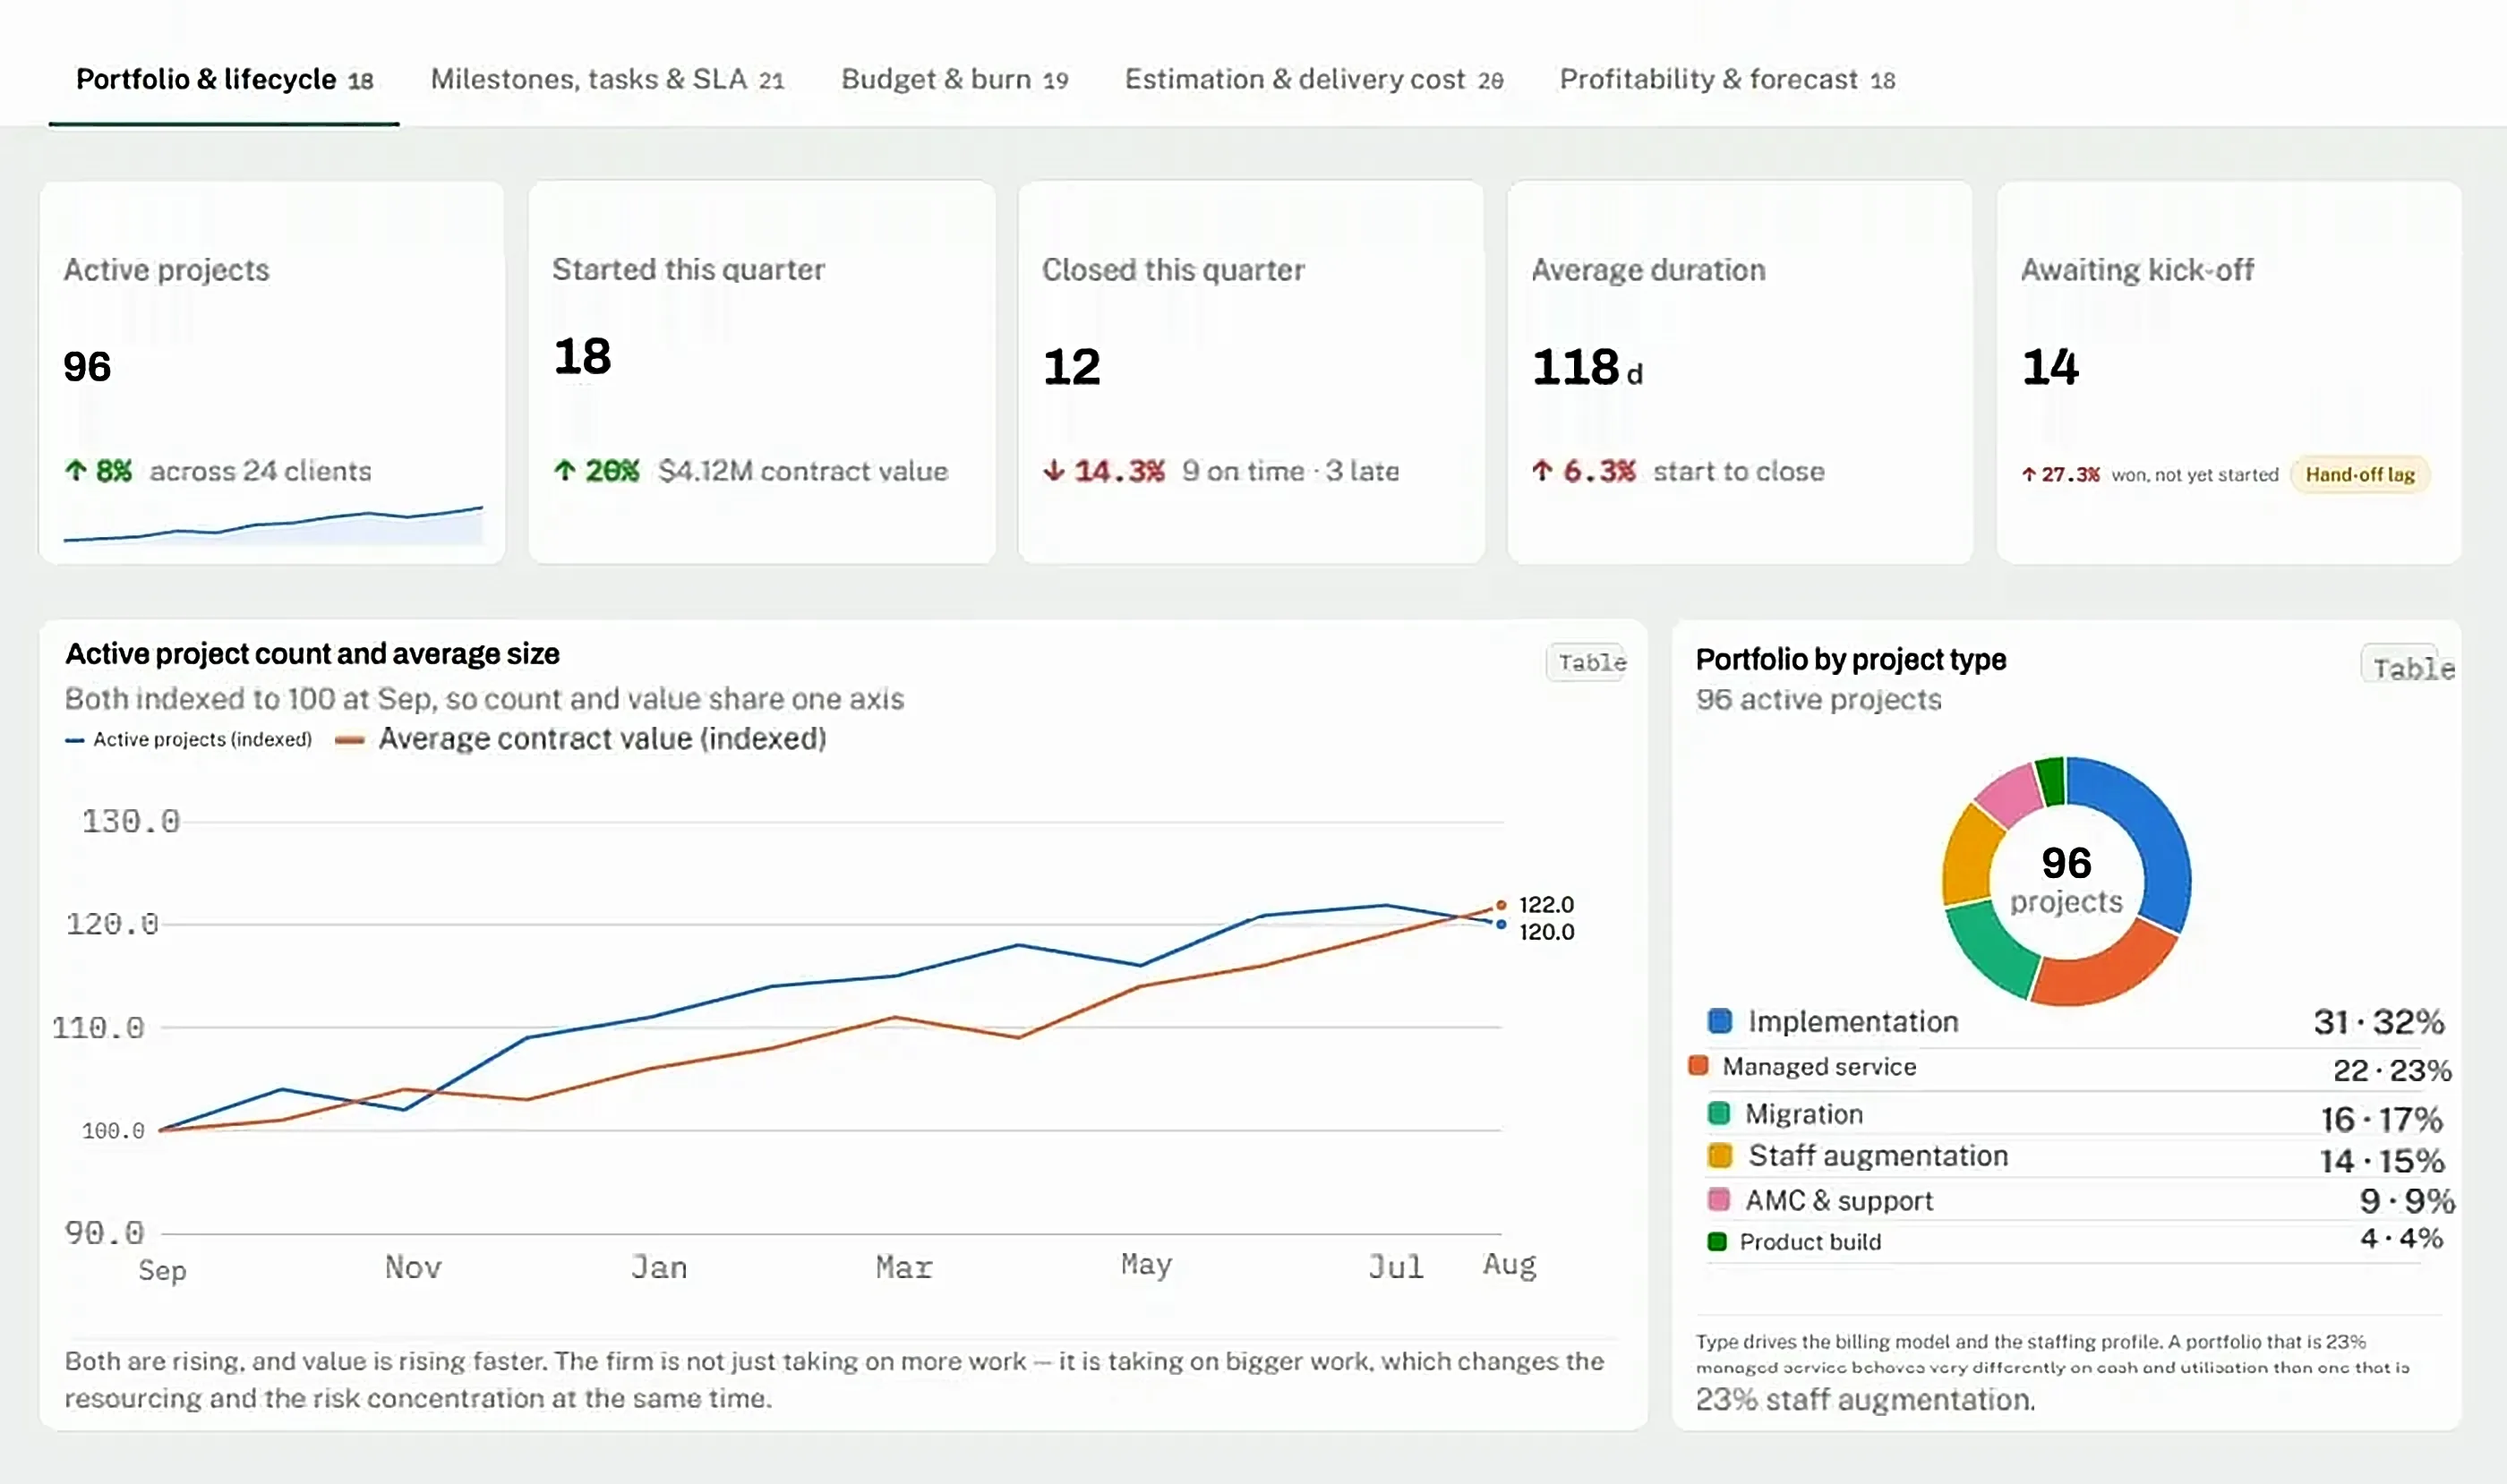
Task: Open the Active projects sparkline
Action: [x=273, y=524]
